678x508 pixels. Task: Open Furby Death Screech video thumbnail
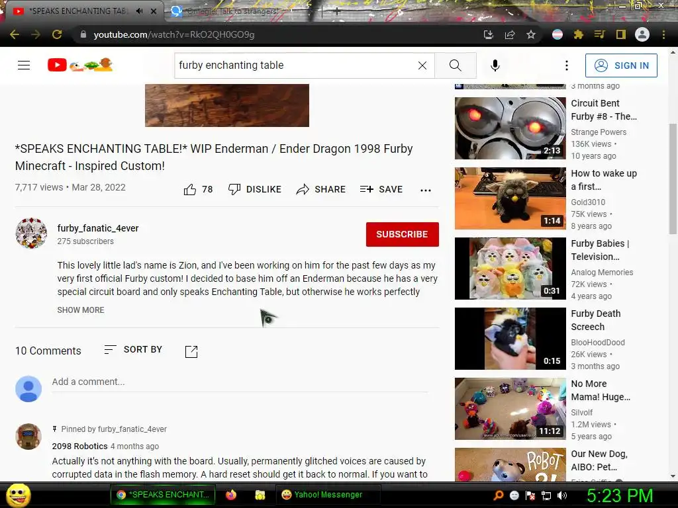tap(510, 339)
